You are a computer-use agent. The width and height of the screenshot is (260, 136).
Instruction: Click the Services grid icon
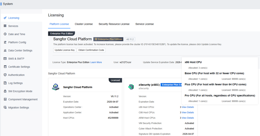5,26
